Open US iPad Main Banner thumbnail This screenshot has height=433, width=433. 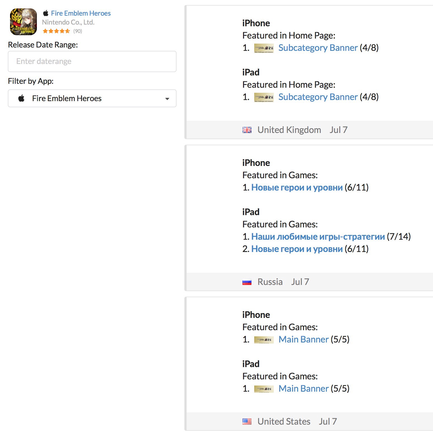(x=264, y=389)
